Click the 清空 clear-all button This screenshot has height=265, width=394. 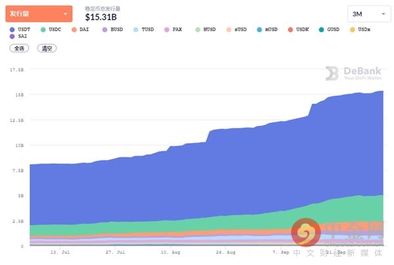pos(47,48)
